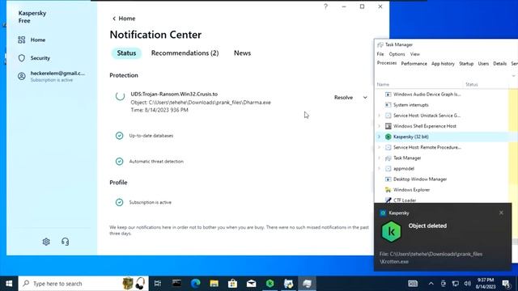Switch to Task Manager Performance tab
518x291 pixels.
(414, 64)
